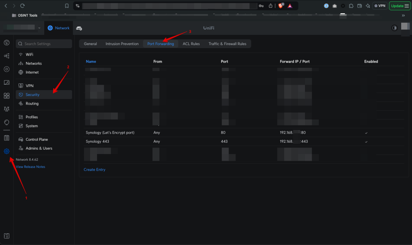Open Profiles settings

point(44,117)
